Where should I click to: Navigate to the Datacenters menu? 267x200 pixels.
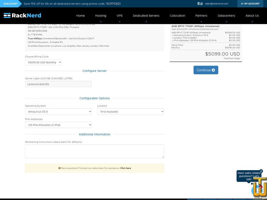point(226,16)
